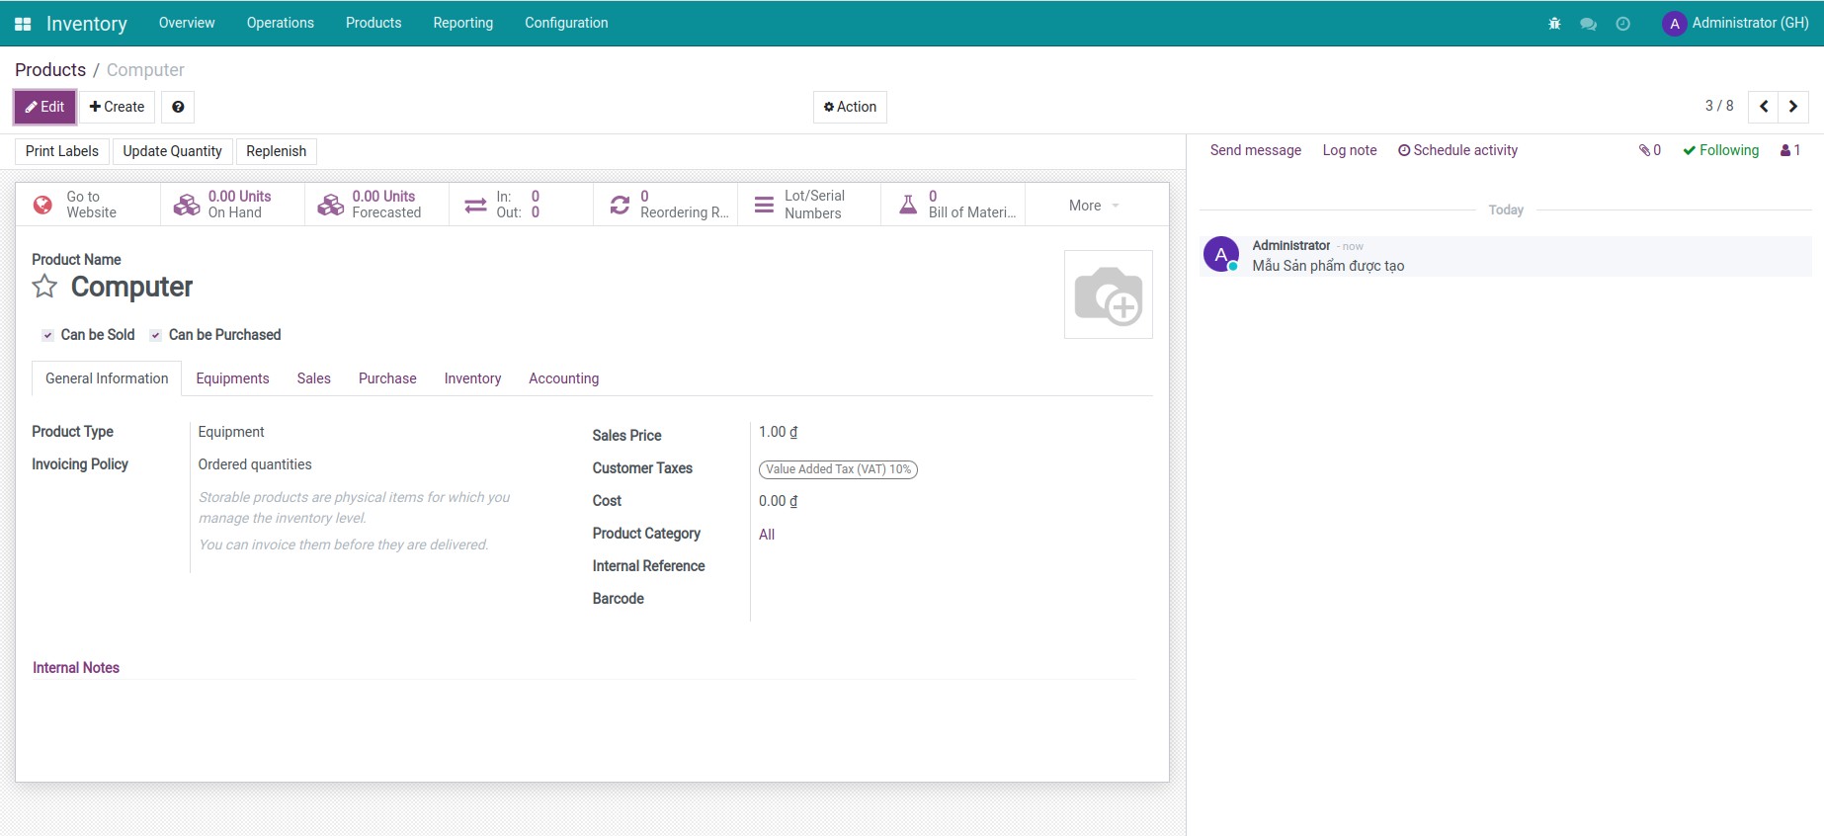Click the help question mark button
This screenshot has height=836, width=1824.
pos(178,107)
